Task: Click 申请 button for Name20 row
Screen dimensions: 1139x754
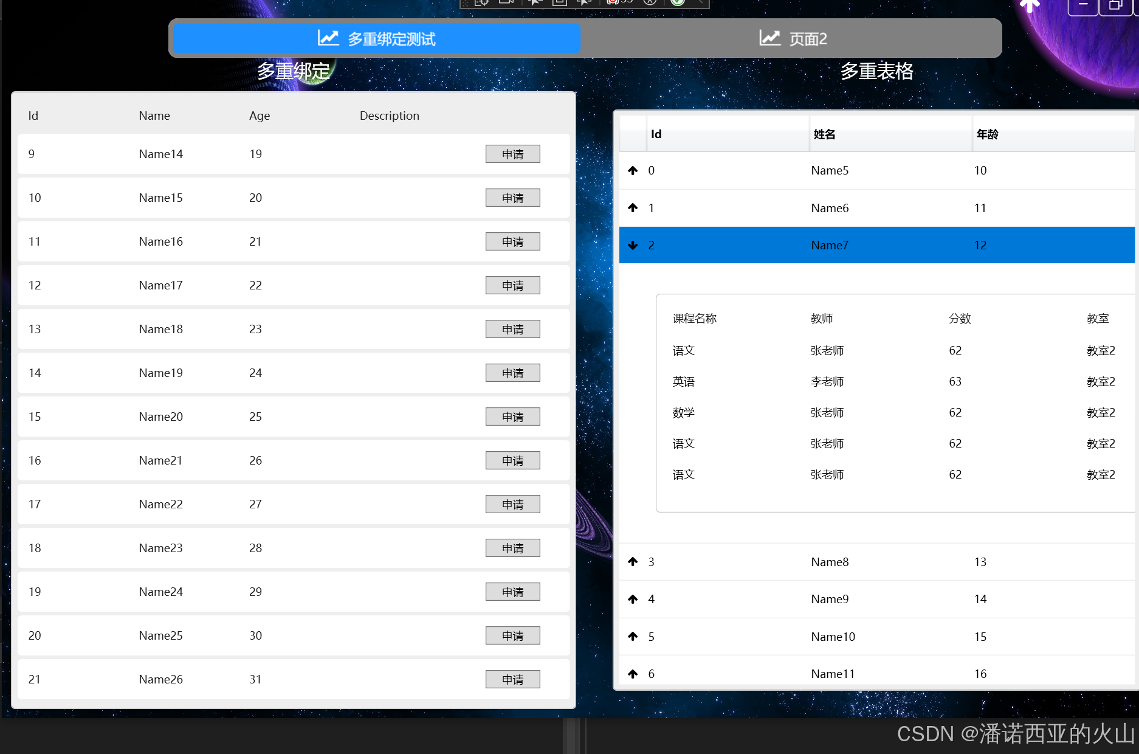Action: click(x=512, y=417)
